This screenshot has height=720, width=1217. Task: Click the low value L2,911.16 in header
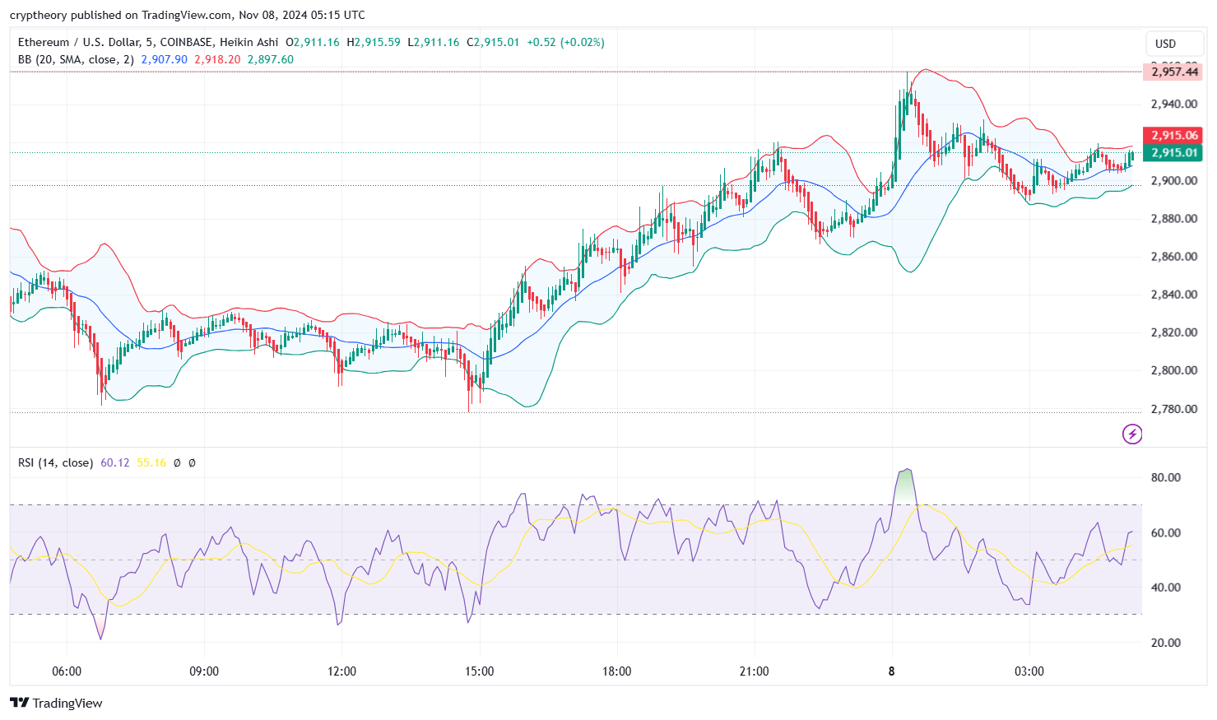point(434,42)
